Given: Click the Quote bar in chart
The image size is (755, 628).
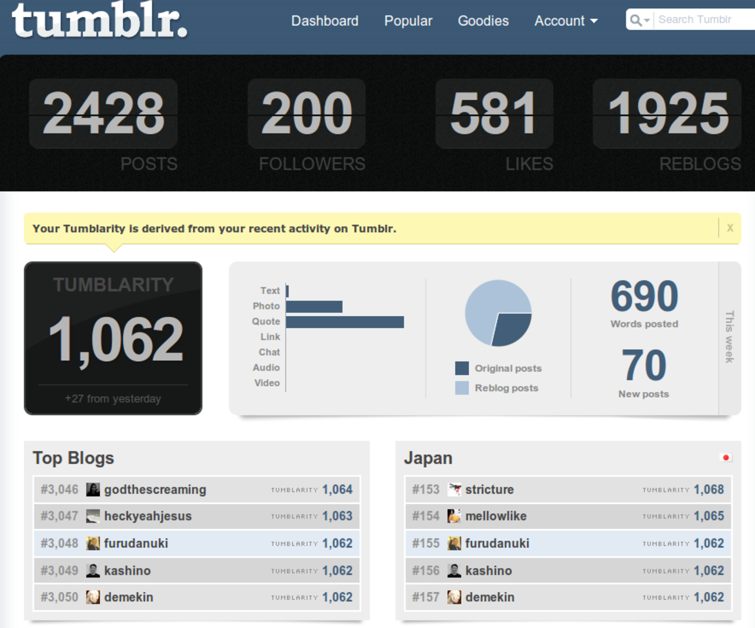Looking at the screenshot, I should click(345, 322).
